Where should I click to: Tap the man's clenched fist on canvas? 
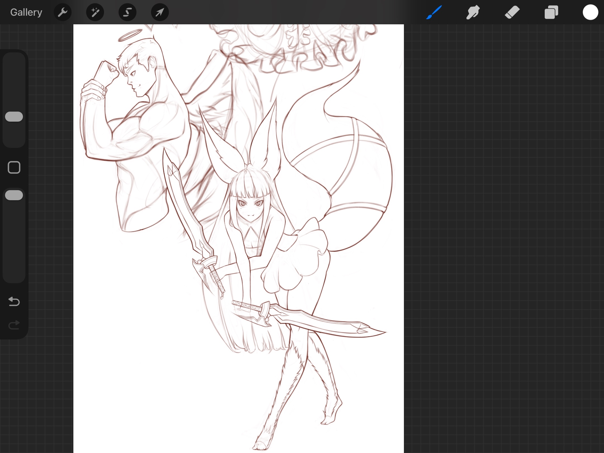[106, 71]
